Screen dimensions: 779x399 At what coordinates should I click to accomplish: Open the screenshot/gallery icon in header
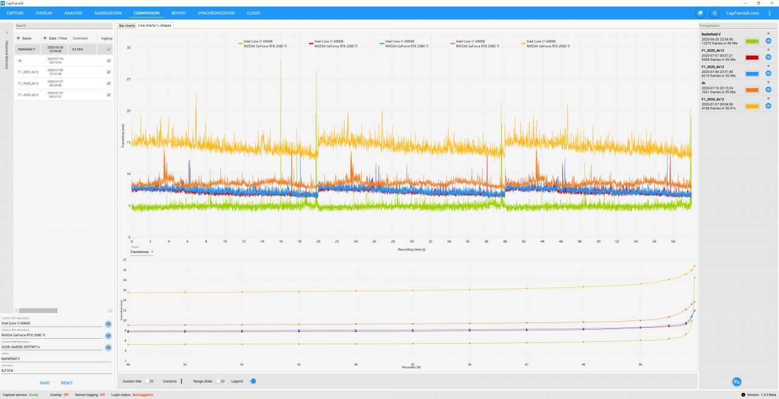(700, 13)
